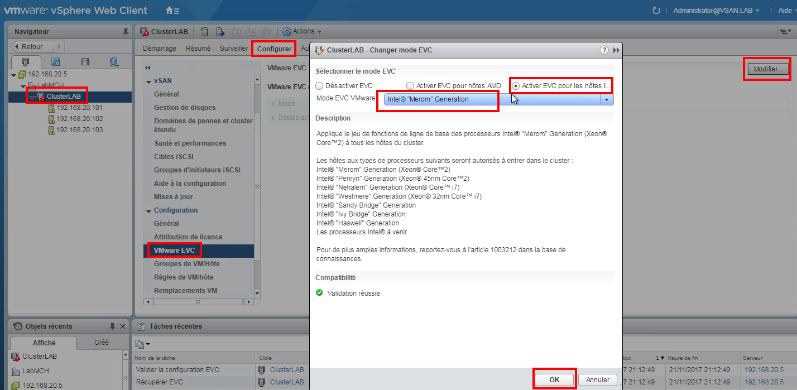The height and width of the screenshot is (390, 797).
Task: Switch to VMs and Templates navigator view
Action: tap(55, 62)
